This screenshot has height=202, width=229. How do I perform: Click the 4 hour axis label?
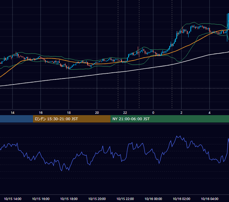209,113
